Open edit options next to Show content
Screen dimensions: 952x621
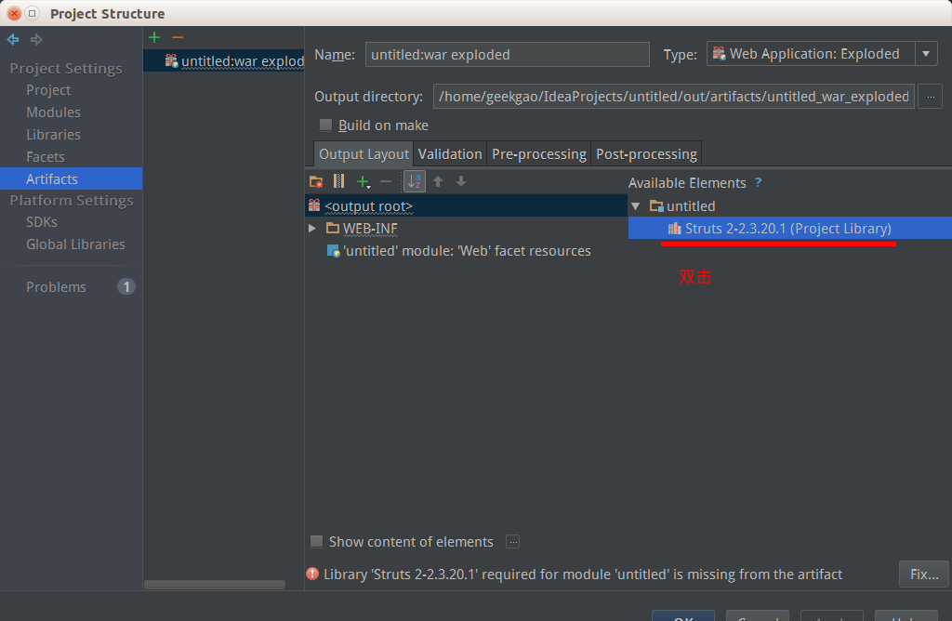coord(512,541)
